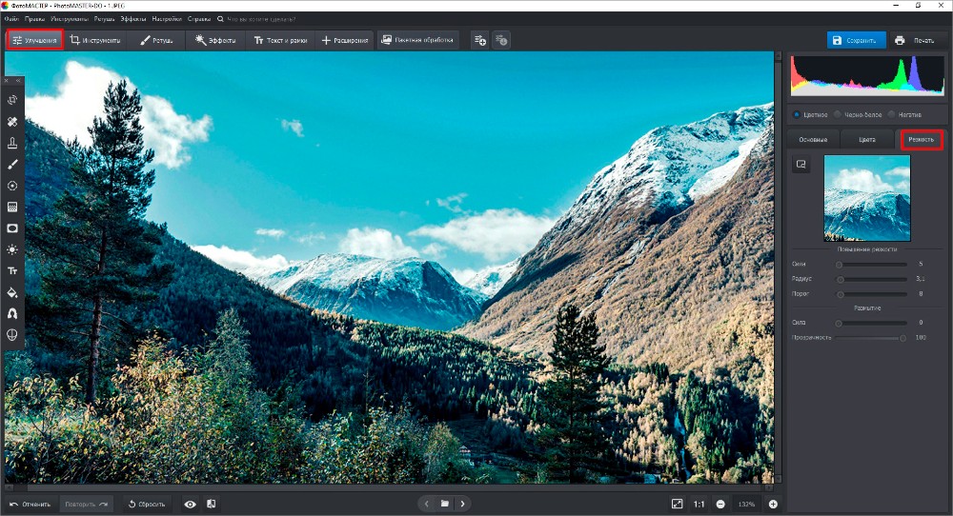Toggle before/after comparison view
Viewport: 953px width, 516px height.
tap(211, 504)
